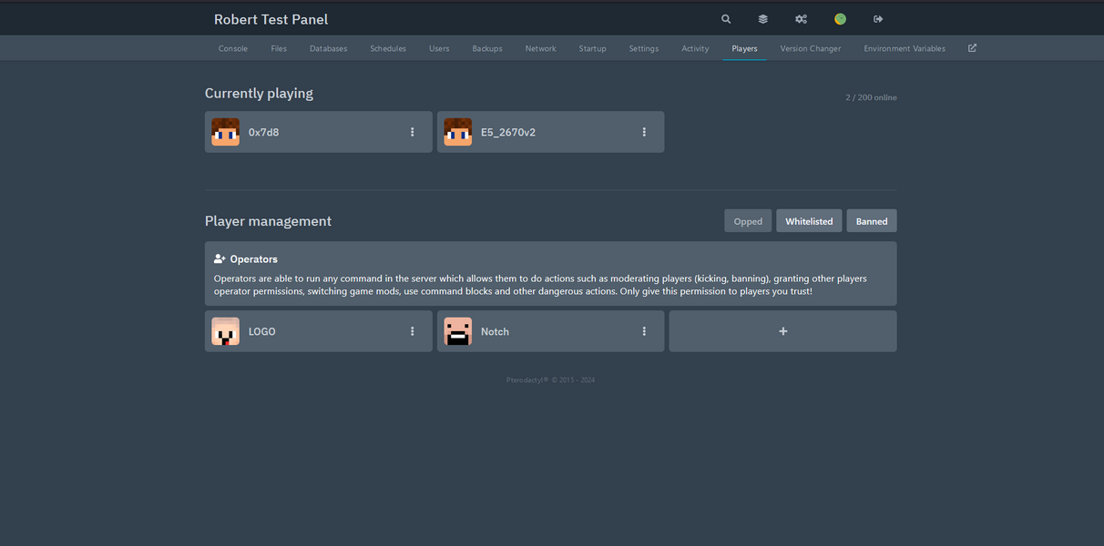This screenshot has width=1104, height=546.
Task: Open the options menu for player 0x7d8
Action: [412, 131]
